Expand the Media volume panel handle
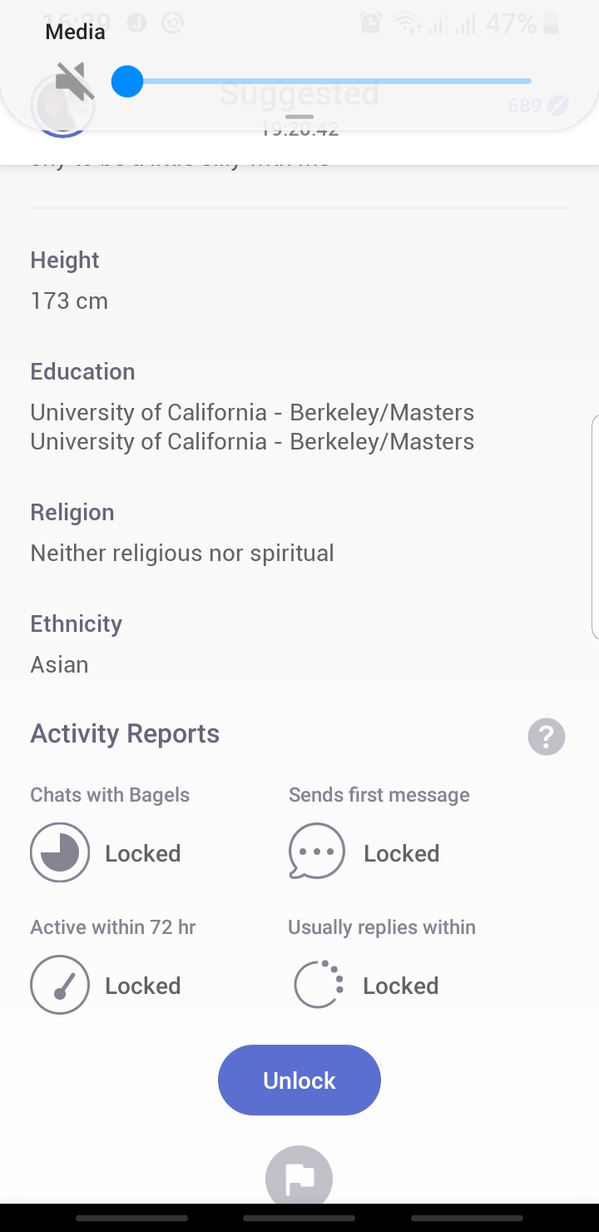Viewport: 599px width, 1232px height. 299,117
